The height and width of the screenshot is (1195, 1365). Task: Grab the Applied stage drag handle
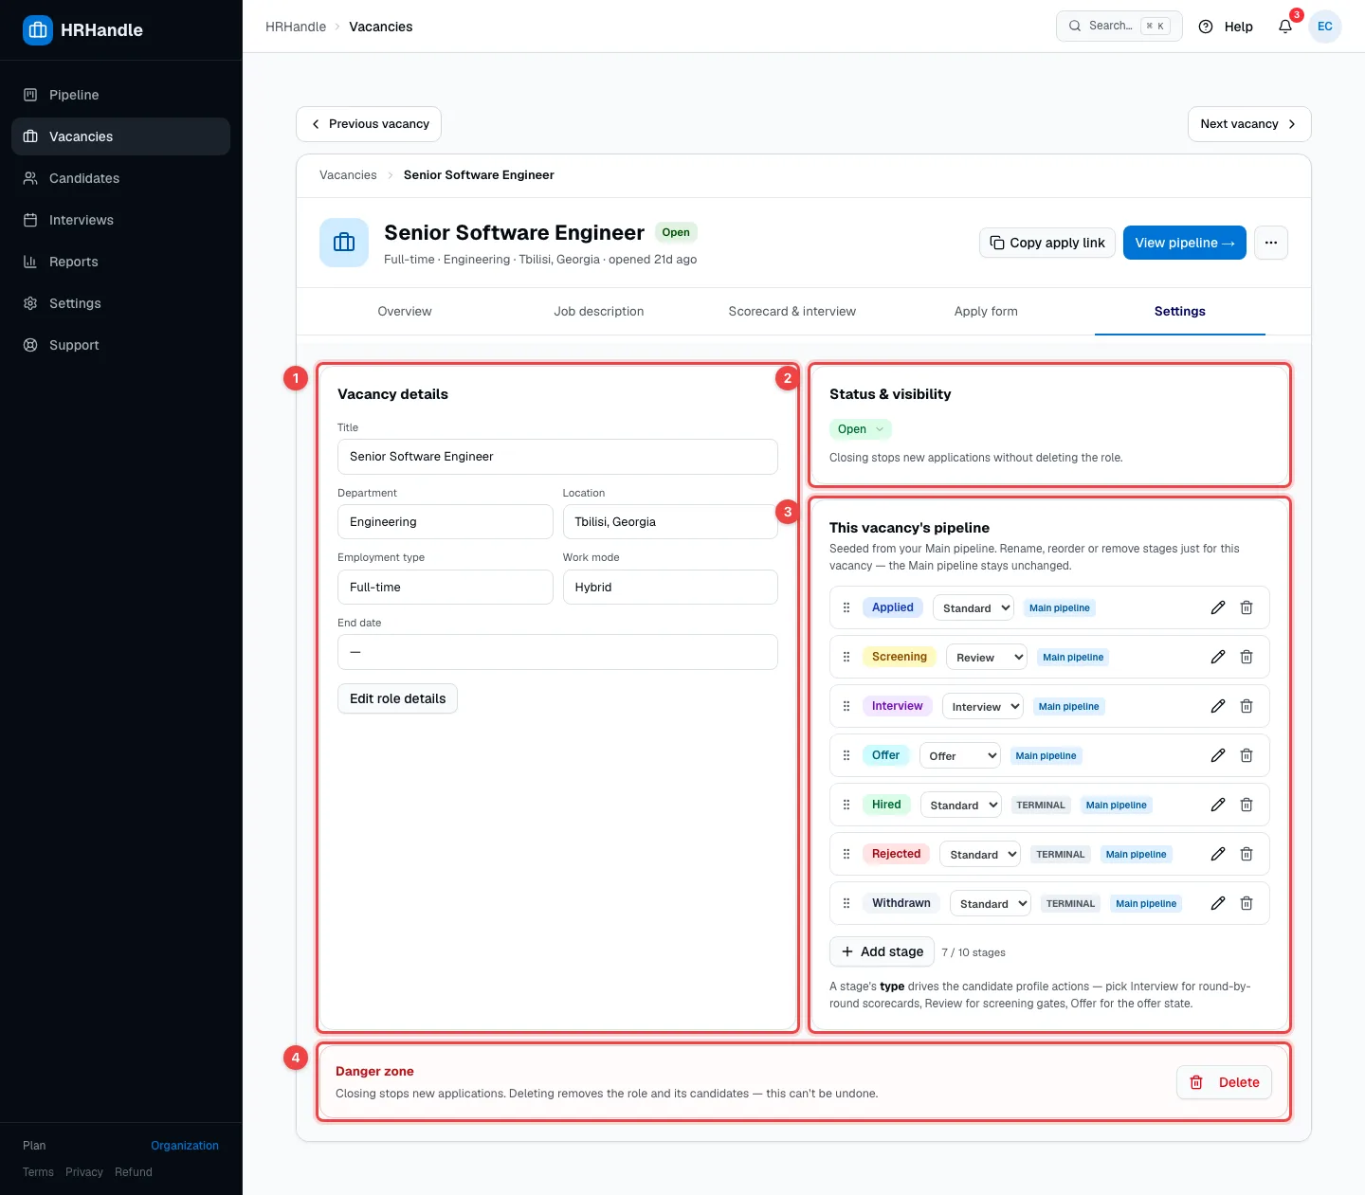(x=846, y=607)
